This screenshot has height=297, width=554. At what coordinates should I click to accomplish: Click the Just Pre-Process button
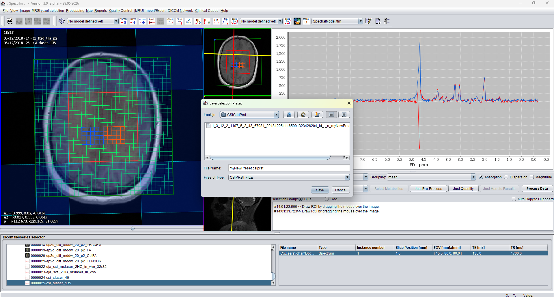tap(428, 188)
